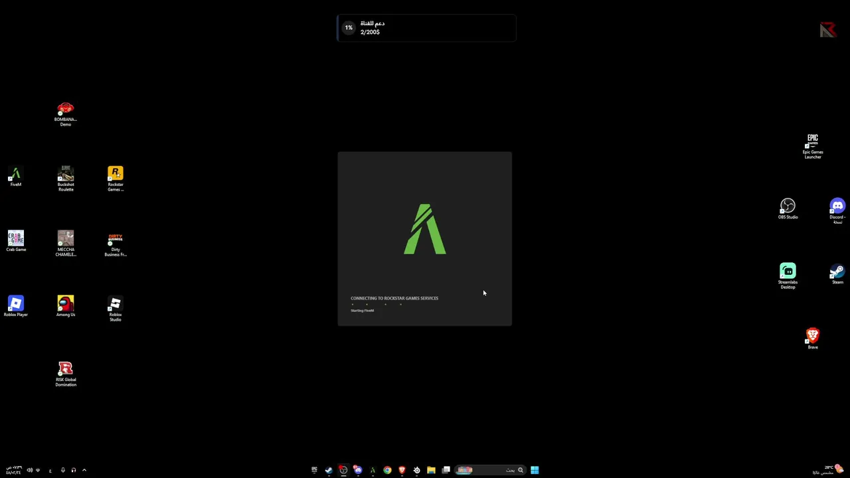Open the Windows Start menu

[535, 470]
